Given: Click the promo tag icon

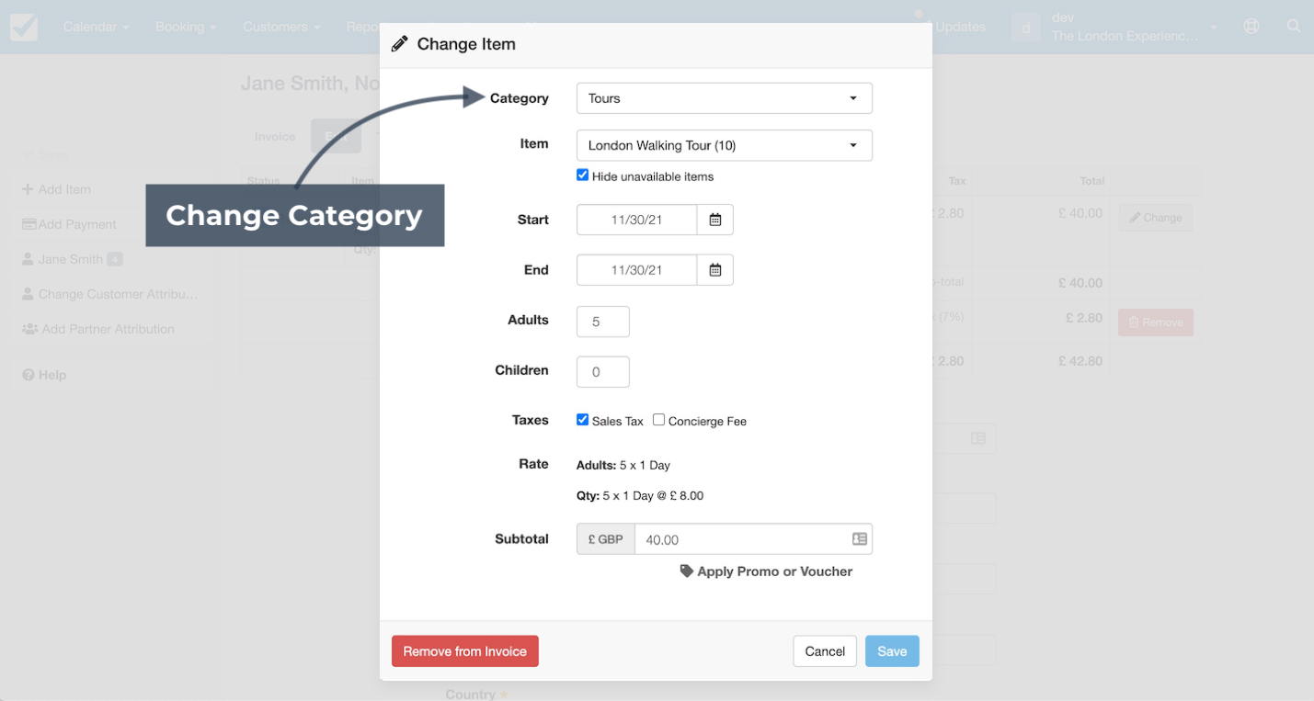Looking at the screenshot, I should pos(686,571).
